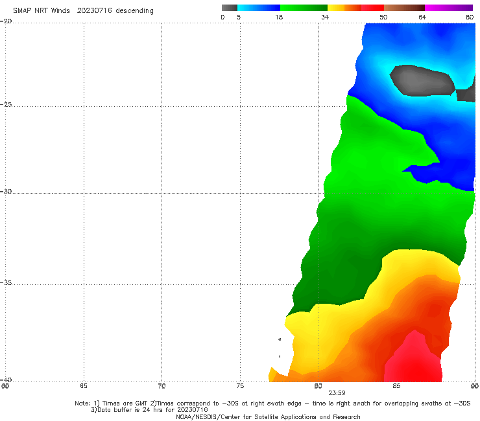Click the 'NOAA/NESDIS/Center for Satellite Applications and Research' credit
This screenshot has width=480, height=421.
click(x=268, y=416)
